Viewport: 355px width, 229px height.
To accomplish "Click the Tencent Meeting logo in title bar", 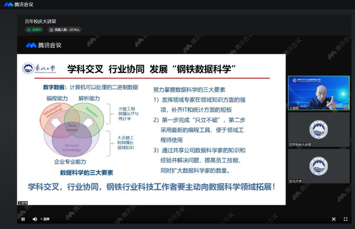I will click(19, 4).
